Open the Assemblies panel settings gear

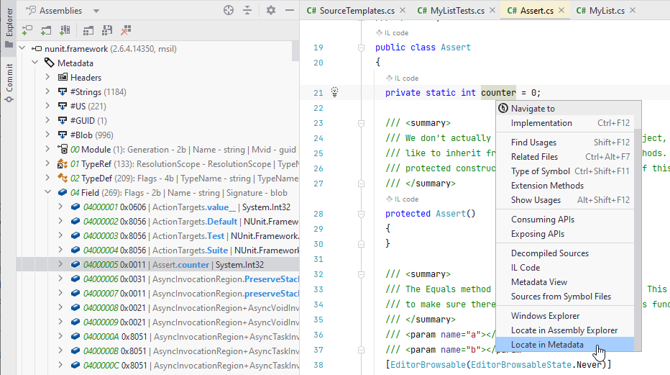point(271,10)
